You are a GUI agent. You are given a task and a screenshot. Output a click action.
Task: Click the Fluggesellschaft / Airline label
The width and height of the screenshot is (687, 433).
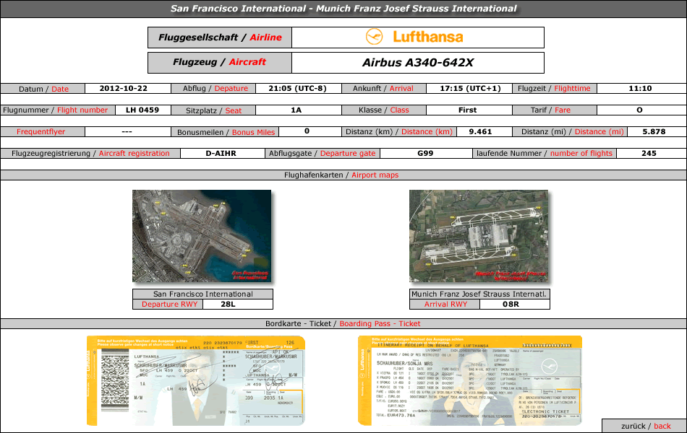(220, 38)
